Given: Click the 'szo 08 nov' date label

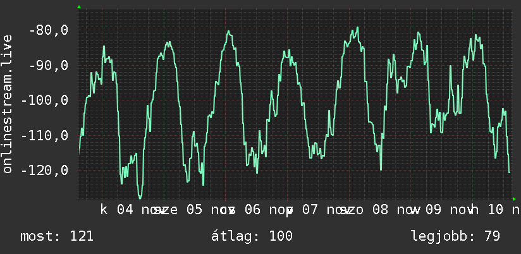Looking at the screenshot, I should click(381, 210).
